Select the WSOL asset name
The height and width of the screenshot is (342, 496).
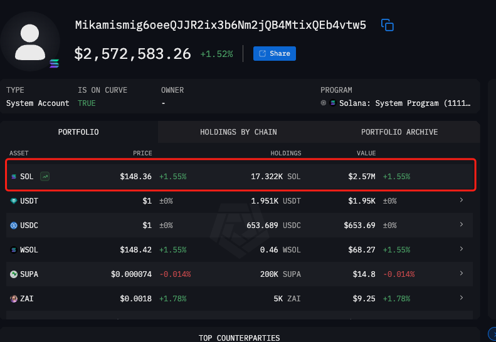(x=29, y=250)
